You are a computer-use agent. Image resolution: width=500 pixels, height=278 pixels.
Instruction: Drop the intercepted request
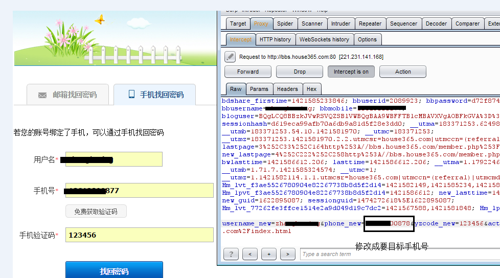(300, 72)
